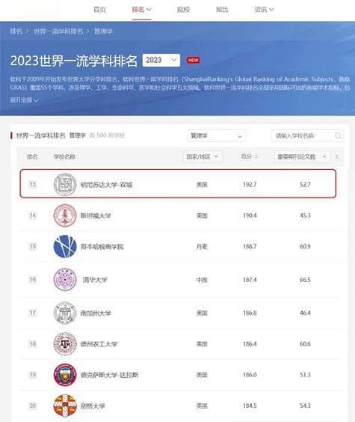Image resolution: width=355 pixels, height=422 pixels.
Task: Select 中国 country cell
Action: 202,280
